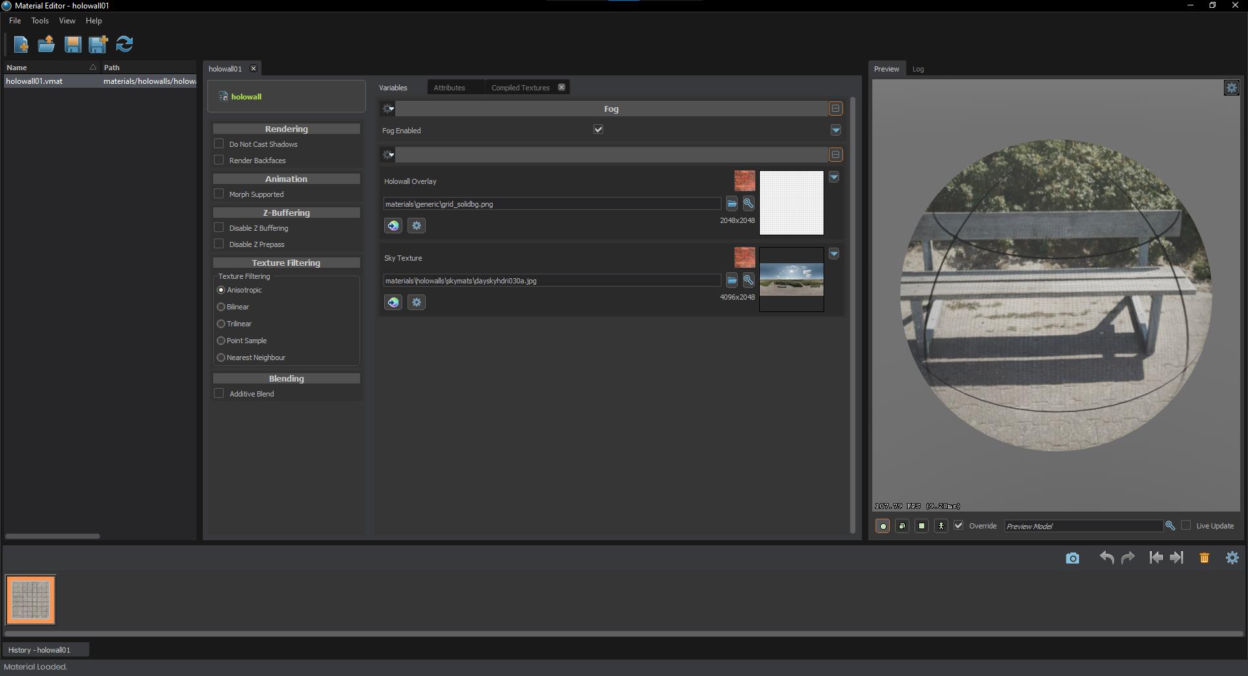The height and width of the screenshot is (676, 1248).
Task: Delete history with orange trash icon
Action: coord(1204,558)
